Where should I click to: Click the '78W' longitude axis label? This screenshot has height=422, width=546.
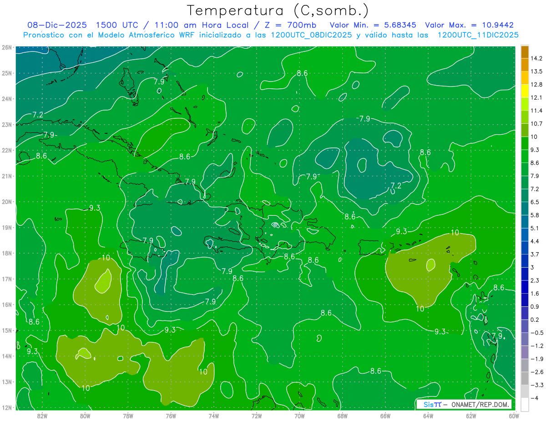(128, 416)
